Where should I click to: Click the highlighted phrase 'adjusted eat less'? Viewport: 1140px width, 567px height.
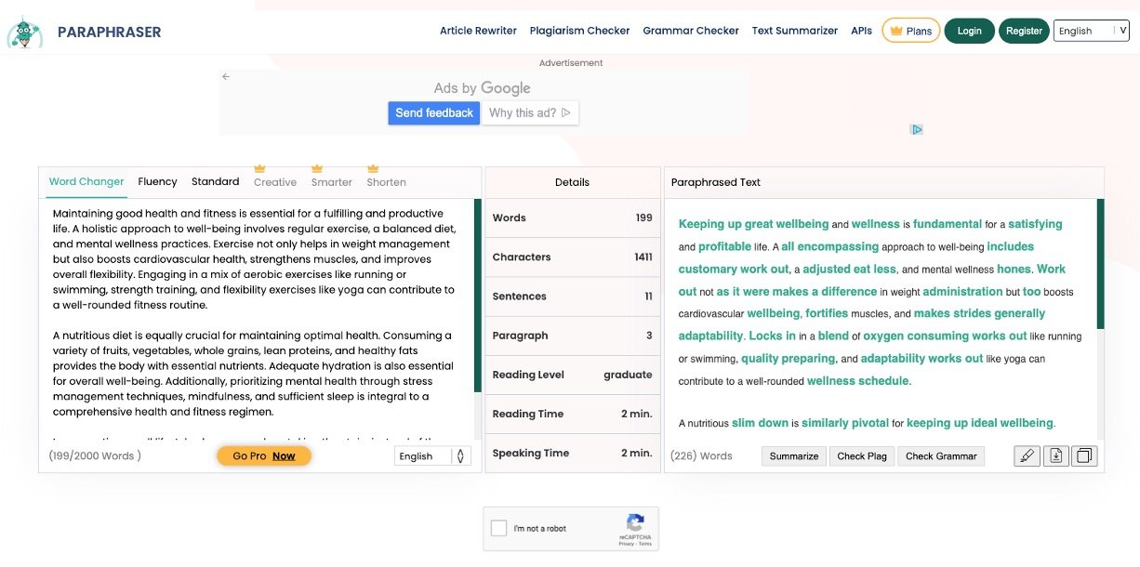point(850,269)
